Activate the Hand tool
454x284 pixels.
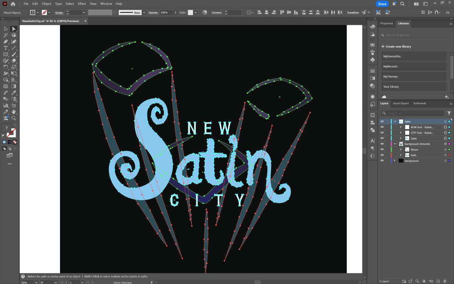14,112
